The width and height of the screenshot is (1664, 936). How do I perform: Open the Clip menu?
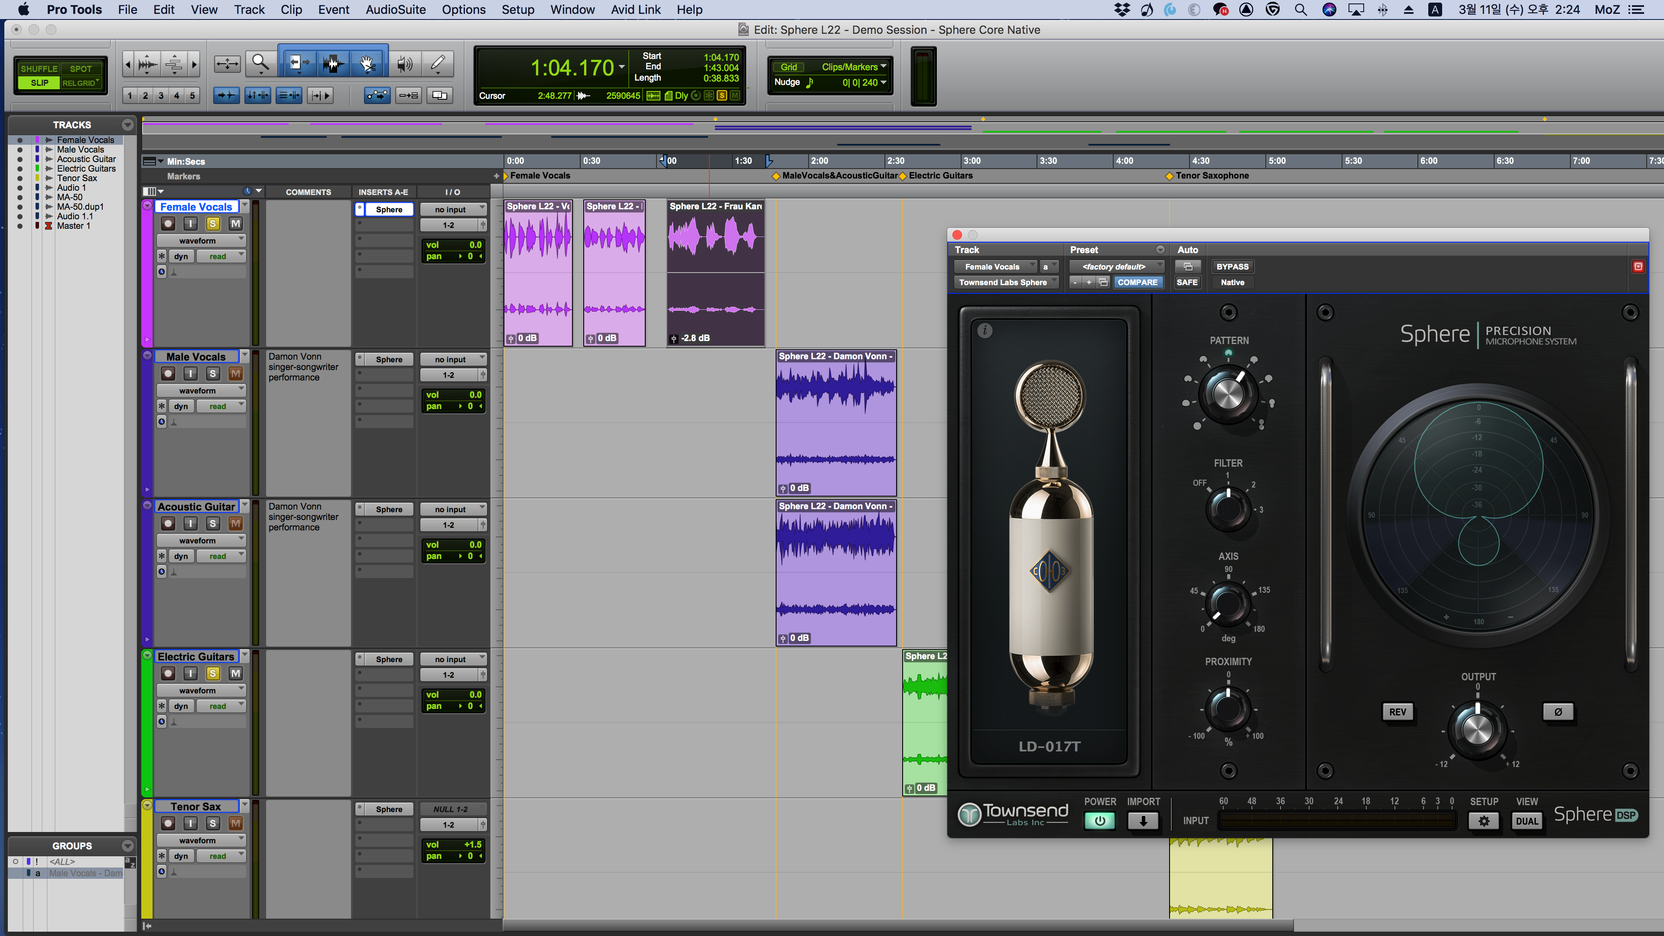click(291, 10)
